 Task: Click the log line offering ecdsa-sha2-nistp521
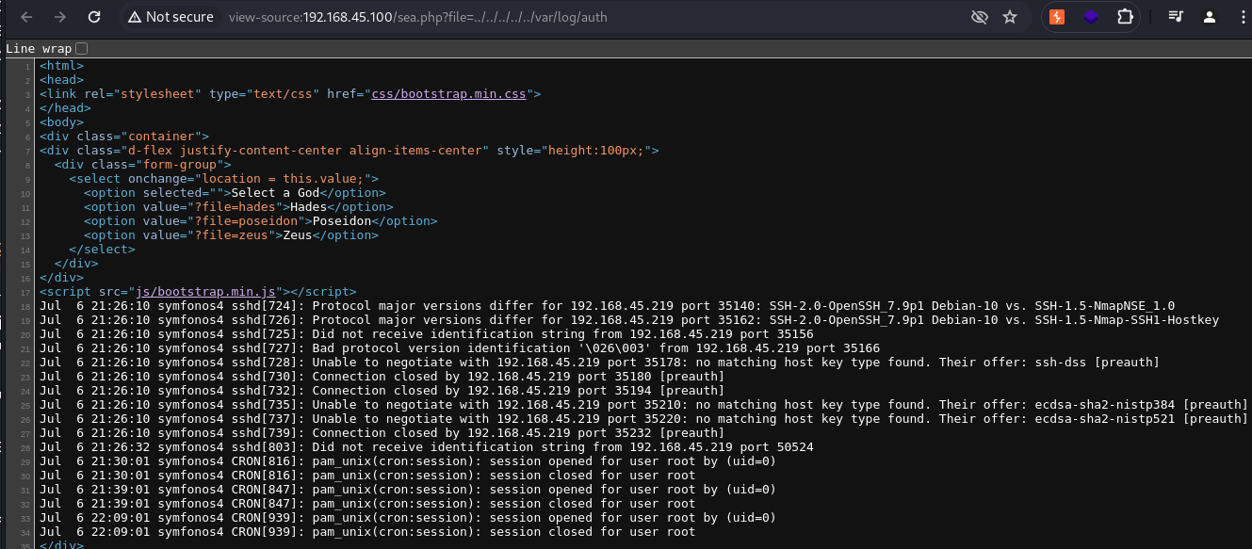[x=643, y=419]
